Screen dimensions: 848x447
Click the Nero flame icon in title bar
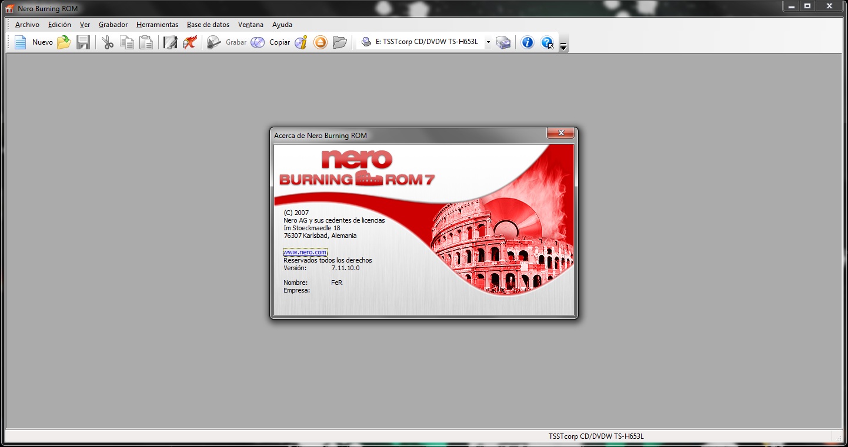pyautogui.click(x=10, y=8)
